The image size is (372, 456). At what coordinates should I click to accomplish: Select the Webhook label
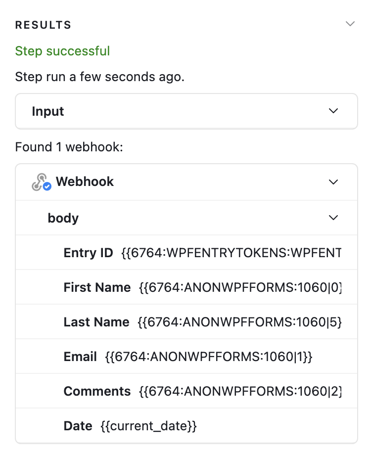pos(85,182)
